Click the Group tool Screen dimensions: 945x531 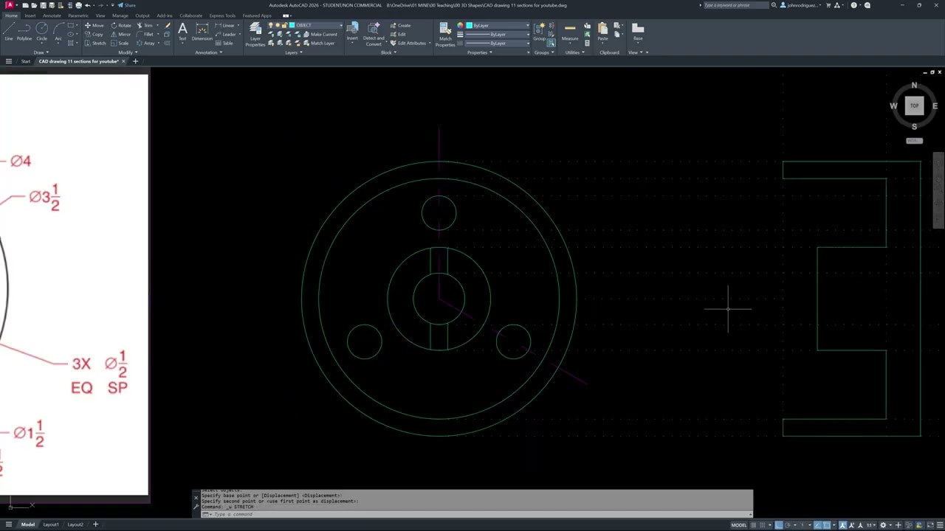pyautogui.click(x=540, y=31)
